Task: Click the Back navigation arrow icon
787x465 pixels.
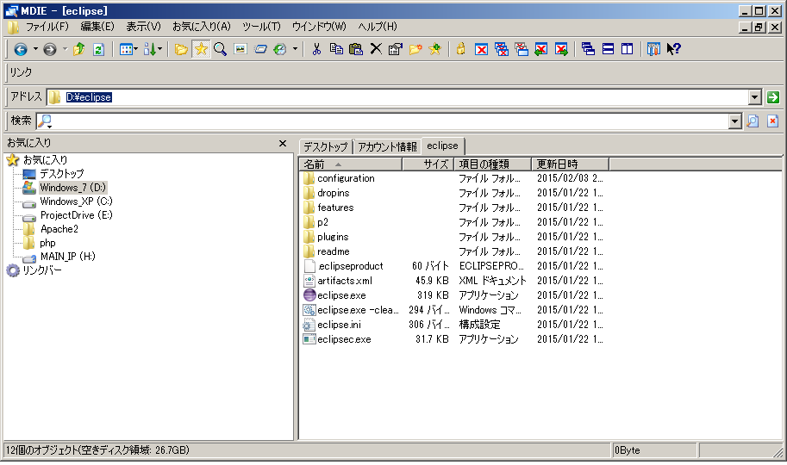Action: 21,49
